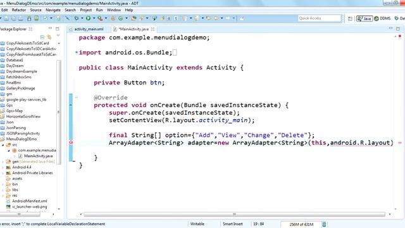Select the google-play-services_lib project
Viewport: 405px width, 228px height.
[26, 99]
